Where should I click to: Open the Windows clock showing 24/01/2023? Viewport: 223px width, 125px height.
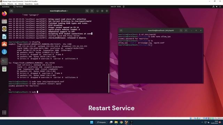[x=215, y=122]
